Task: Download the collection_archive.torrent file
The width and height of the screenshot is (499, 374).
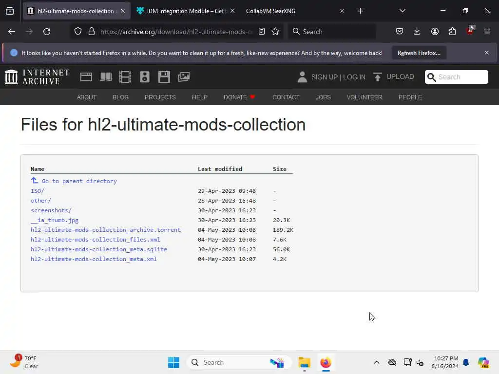Action: click(106, 230)
